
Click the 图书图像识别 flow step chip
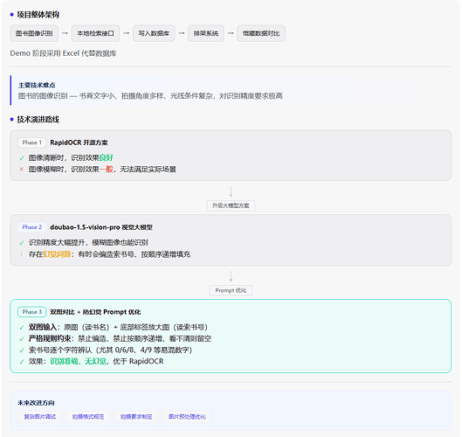(34, 33)
